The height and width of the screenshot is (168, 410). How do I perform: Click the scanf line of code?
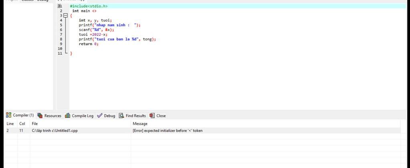coord(96,30)
